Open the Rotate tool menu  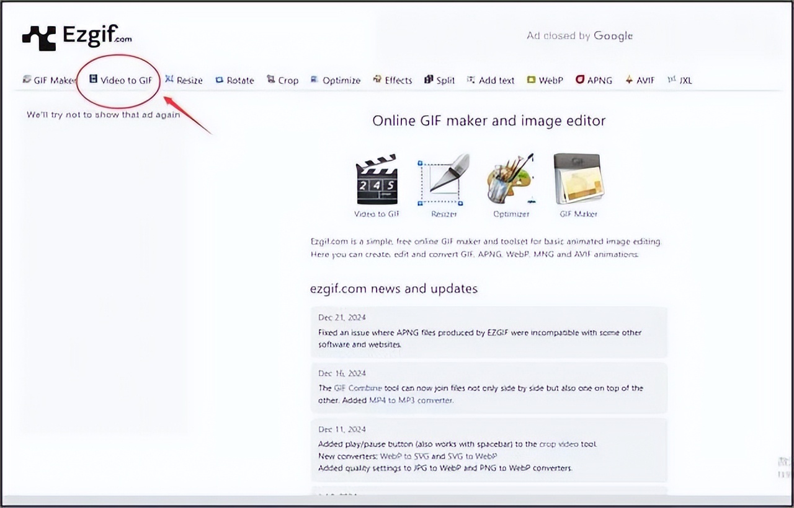[x=235, y=80]
